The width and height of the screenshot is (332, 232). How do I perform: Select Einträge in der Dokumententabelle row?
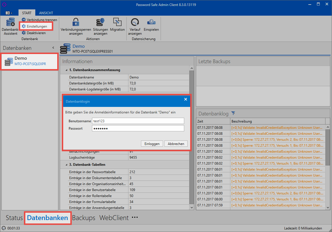(129, 178)
